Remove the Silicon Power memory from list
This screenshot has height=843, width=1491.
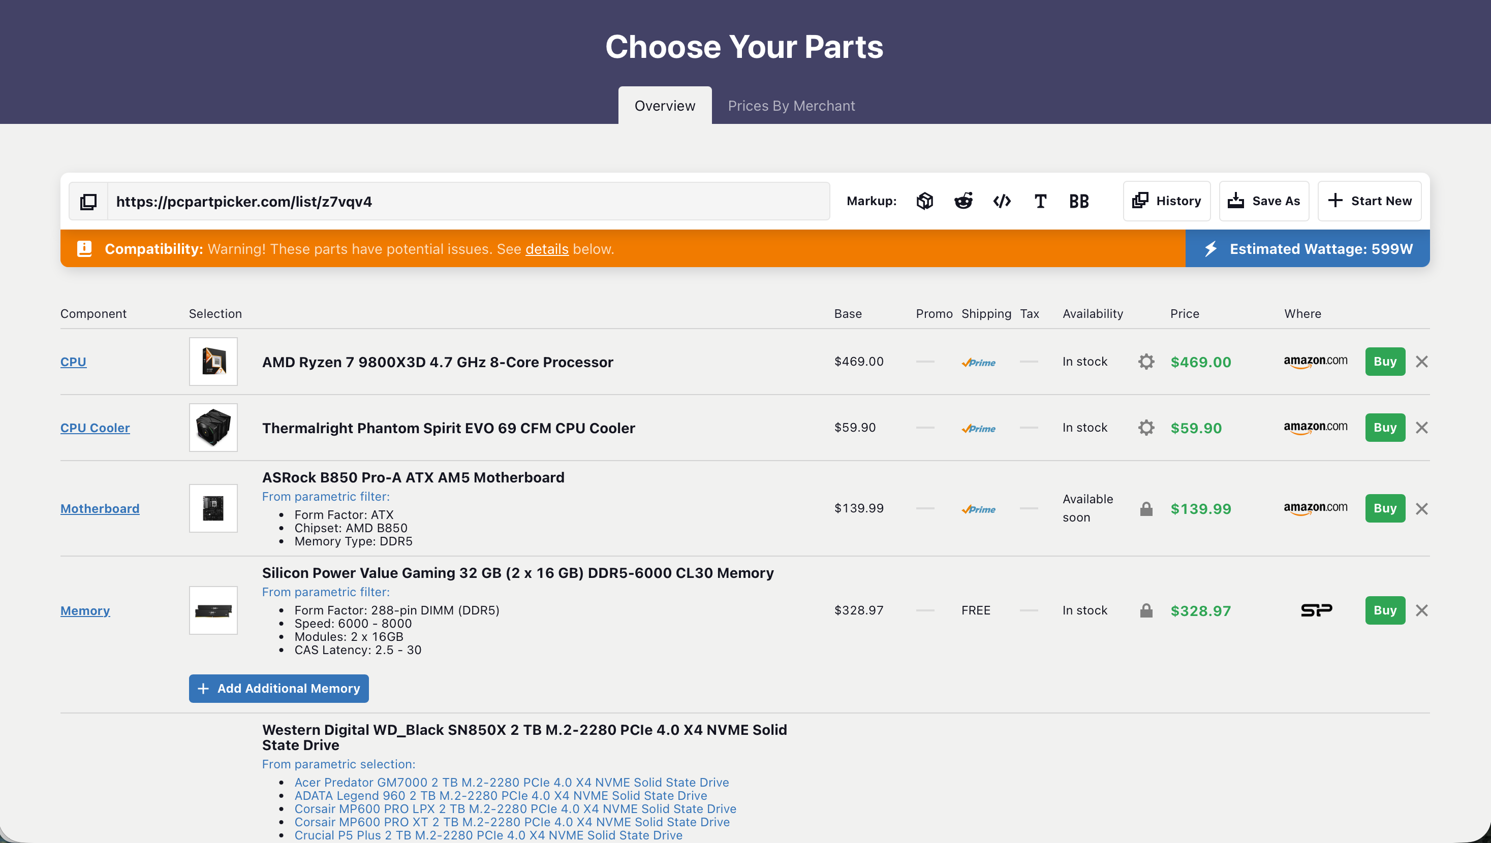click(x=1421, y=611)
